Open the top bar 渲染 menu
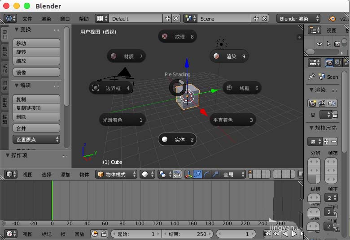Screen dimensions: 350x240 pos(46,19)
